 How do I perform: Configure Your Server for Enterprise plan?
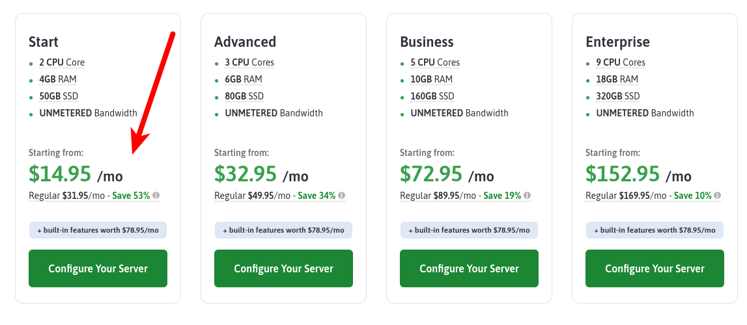tap(655, 268)
